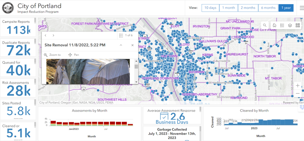Click the MT. TABOR map label
This screenshot has height=141, width=304.
(x=273, y=78)
